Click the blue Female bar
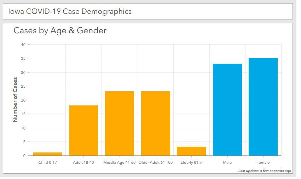The width and height of the screenshot is (301, 179). [263, 107]
